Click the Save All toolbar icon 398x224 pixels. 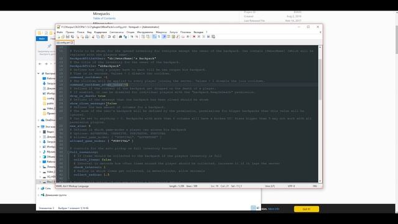coord(72,37)
